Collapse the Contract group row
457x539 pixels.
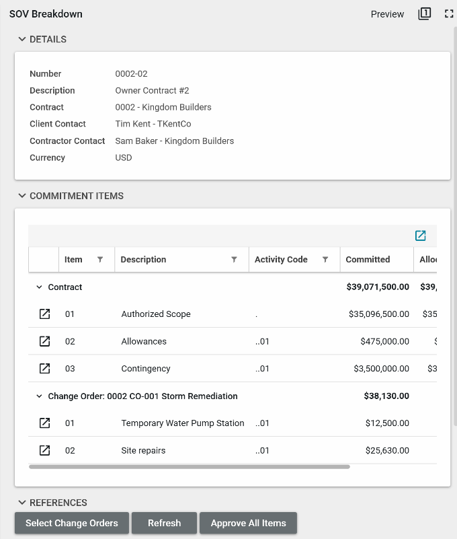pos(39,287)
